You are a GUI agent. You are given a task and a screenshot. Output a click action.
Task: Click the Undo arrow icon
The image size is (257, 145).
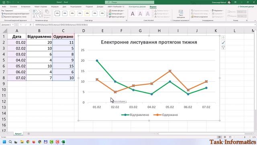pos(8,2)
